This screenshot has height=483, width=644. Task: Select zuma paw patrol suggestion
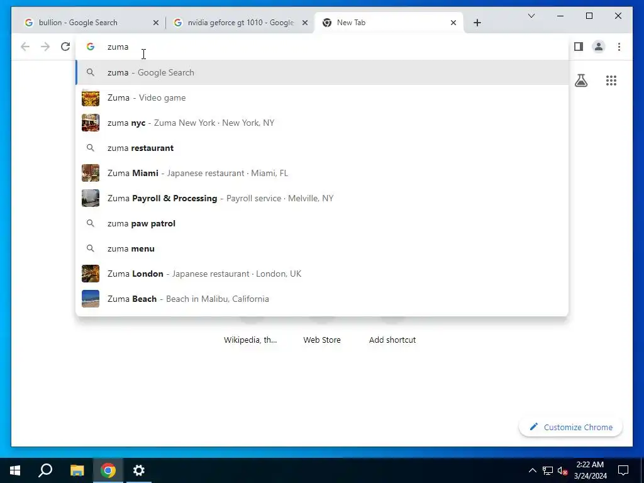click(323, 223)
